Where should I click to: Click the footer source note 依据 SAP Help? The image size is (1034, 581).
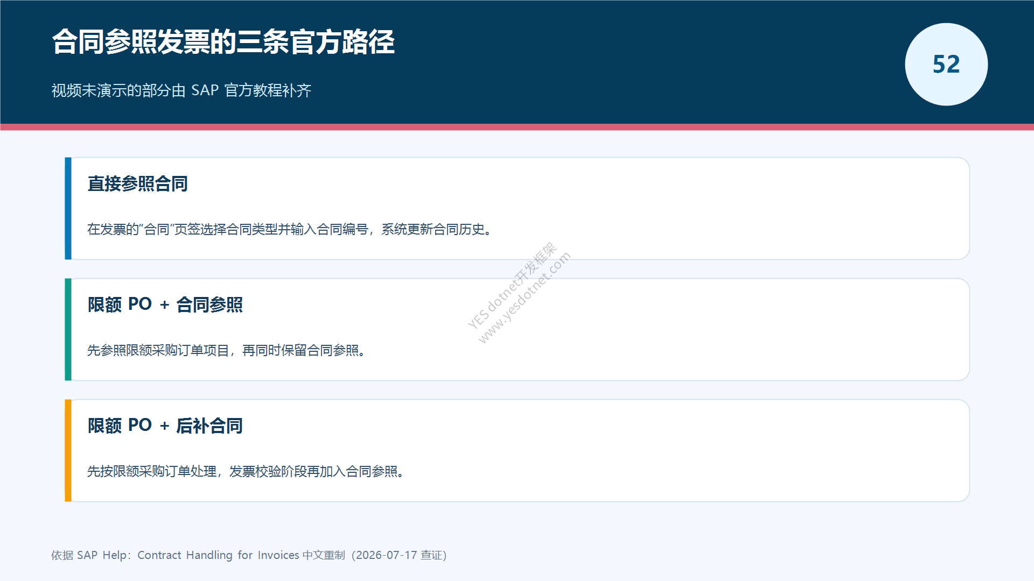[x=249, y=555]
